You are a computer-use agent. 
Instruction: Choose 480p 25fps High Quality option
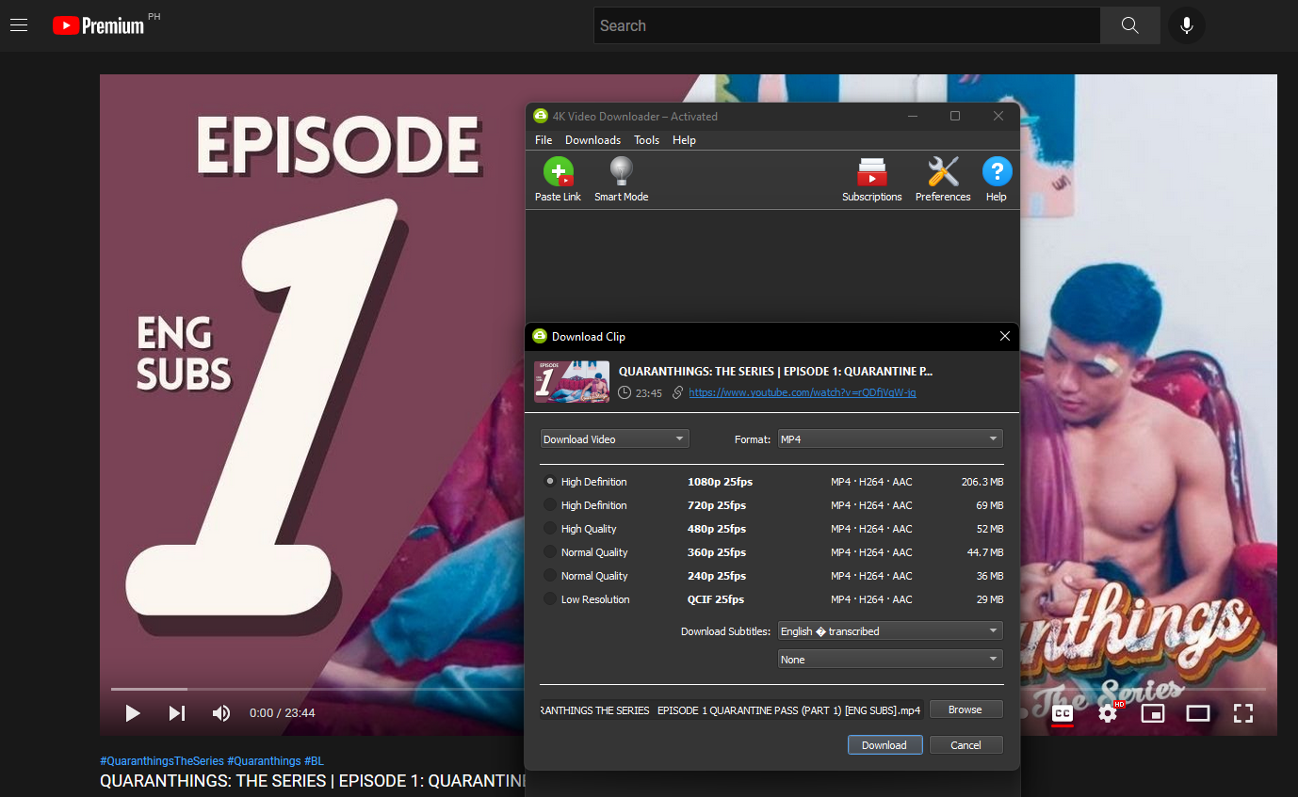coord(550,529)
